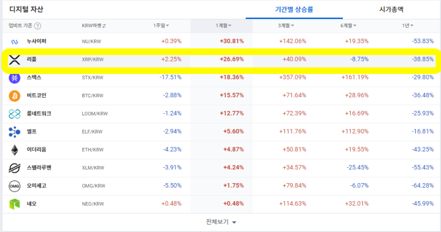Open the 이더리움 coin name link

(37, 150)
